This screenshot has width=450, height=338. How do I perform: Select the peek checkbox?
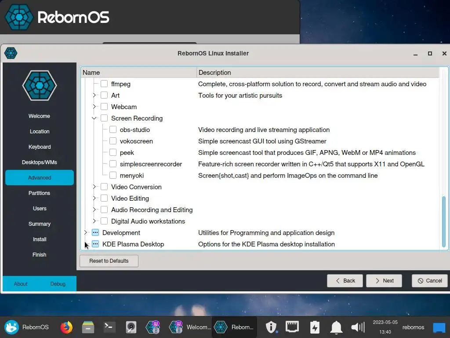coord(113,152)
